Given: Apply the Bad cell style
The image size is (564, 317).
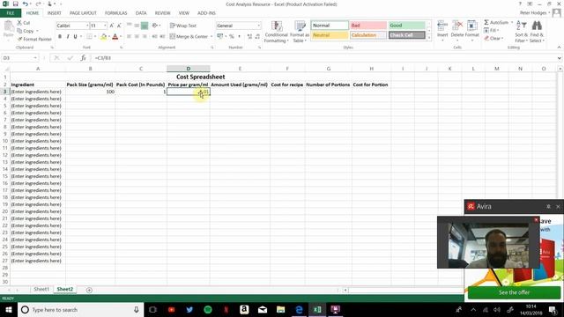Looking at the screenshot, I should 368,26.
